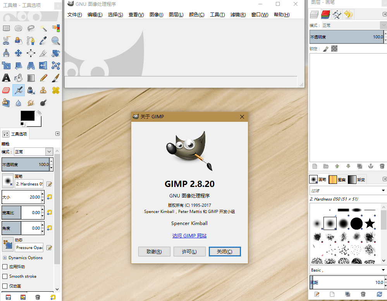Expand Dynamics Options section
387x301 pixels.
[x=5, y=258]
